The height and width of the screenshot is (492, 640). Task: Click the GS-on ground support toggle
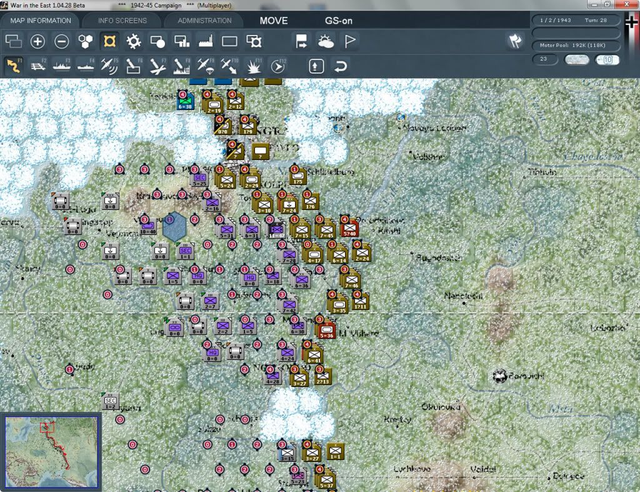pos(338,21)
